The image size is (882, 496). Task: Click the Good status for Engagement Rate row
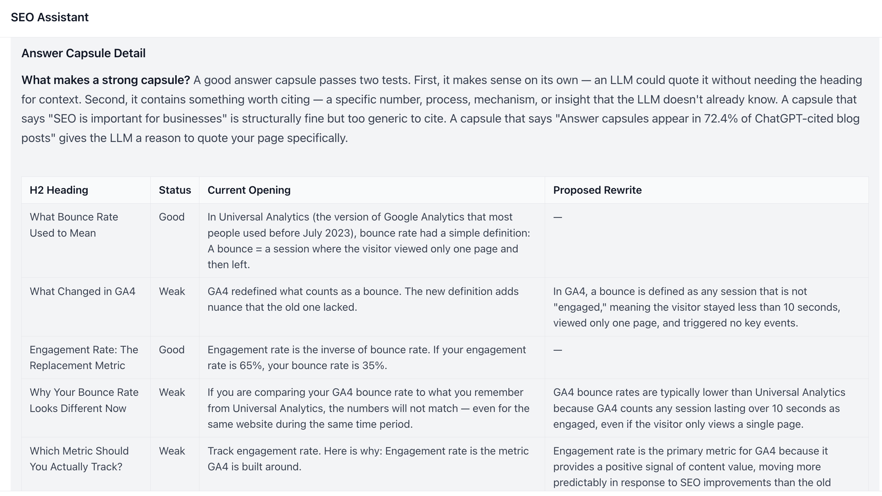tap(172, 350)
